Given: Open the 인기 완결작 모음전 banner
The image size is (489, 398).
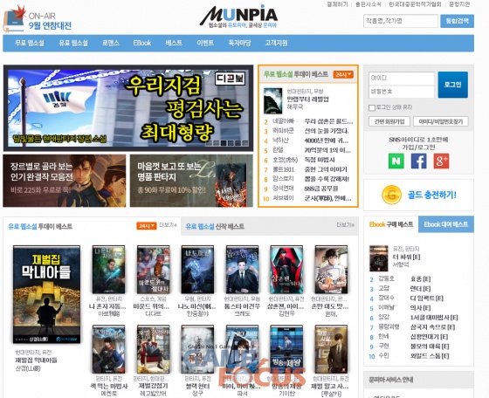Looking at the screenshot, I should [x=65, y=181].
